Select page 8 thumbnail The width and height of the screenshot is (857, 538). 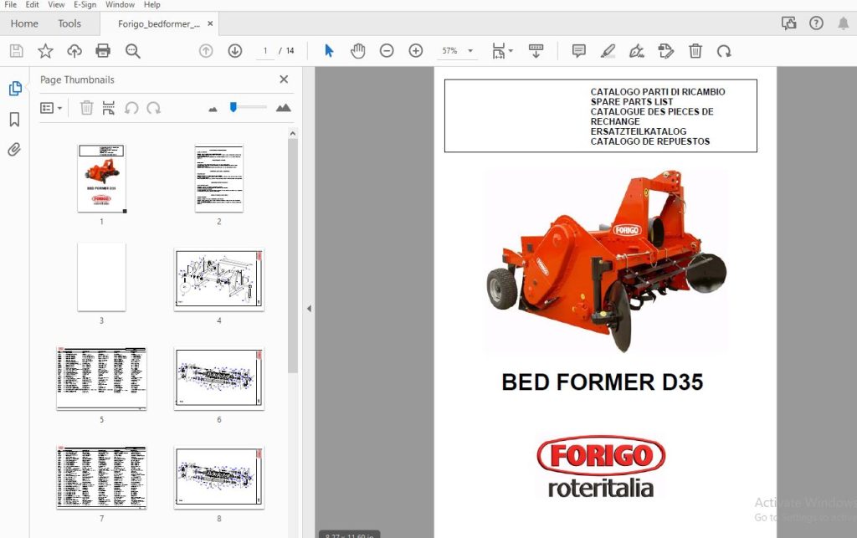219,478
